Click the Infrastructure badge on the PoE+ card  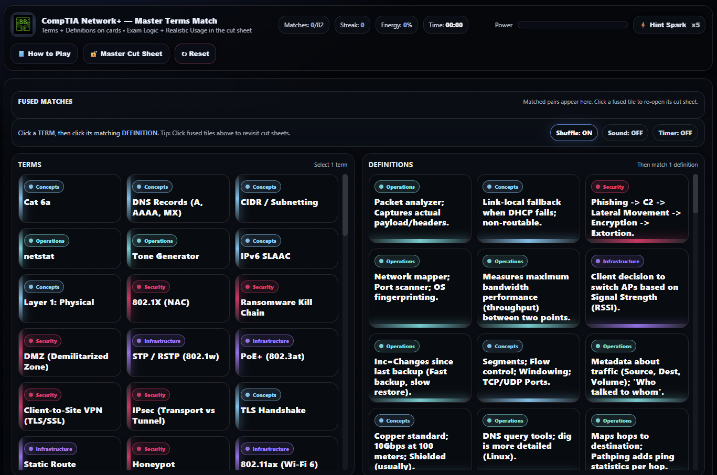point(266,341)
